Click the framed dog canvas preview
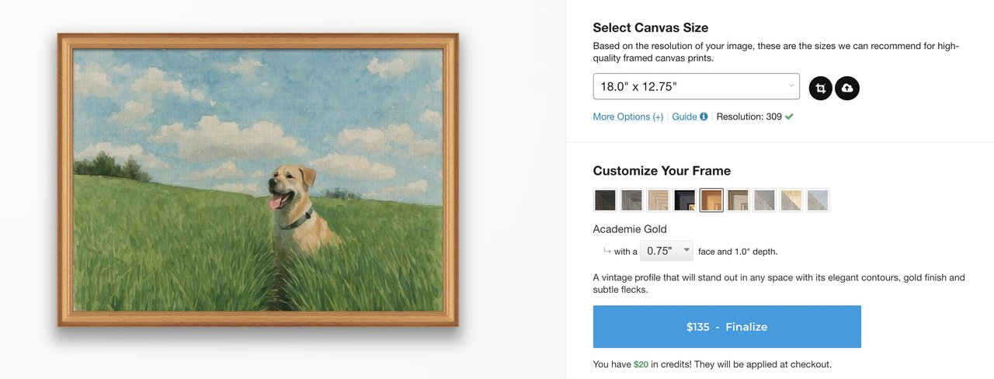 point(258,179)
